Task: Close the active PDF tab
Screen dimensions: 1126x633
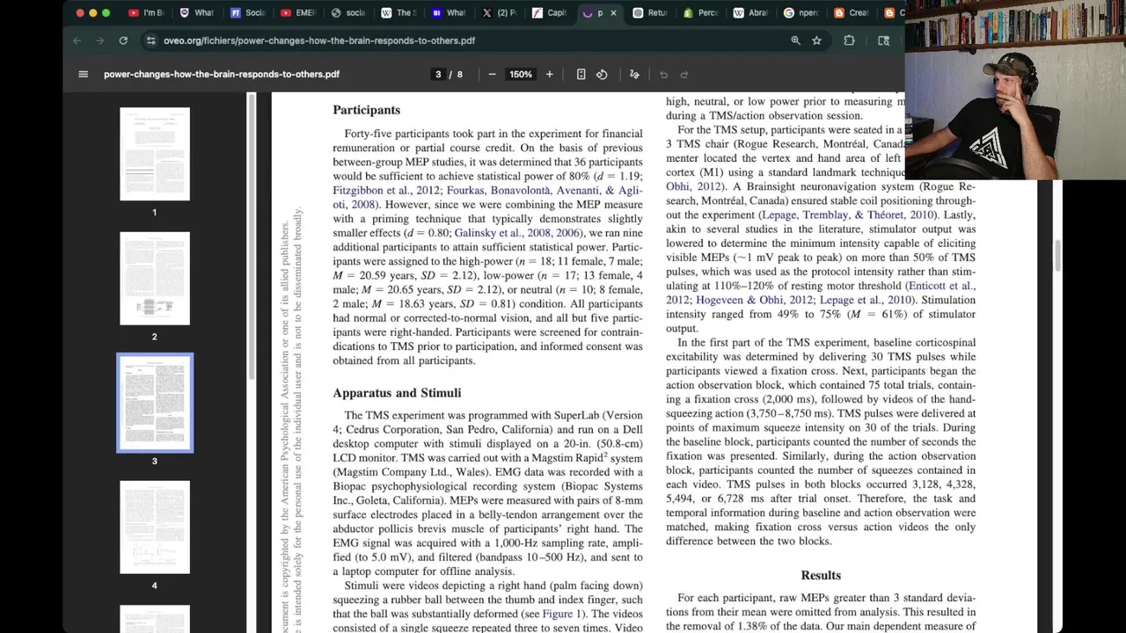Action: [613, 13]
